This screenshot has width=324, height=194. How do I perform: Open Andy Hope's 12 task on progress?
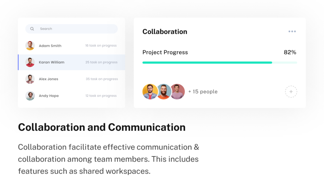[x=101, y=96]
